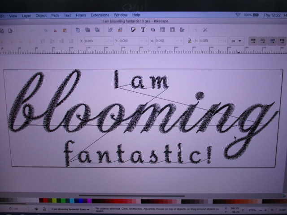Screen dimensions: 287x215
Task: Ungroup objects using the toolbar icon
Action: click(120, 30)
